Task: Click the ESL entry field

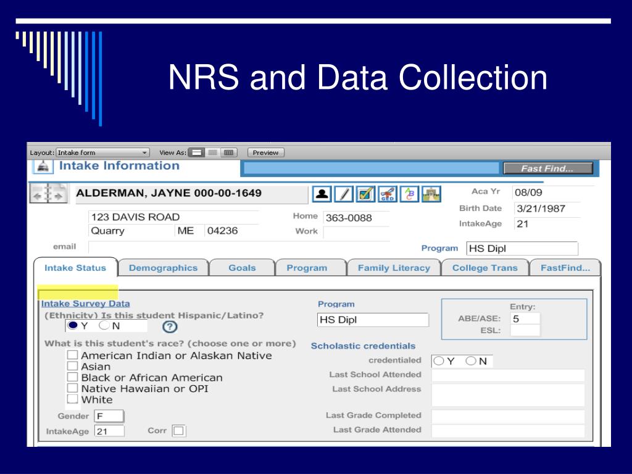Action: (x=525, y=331)
